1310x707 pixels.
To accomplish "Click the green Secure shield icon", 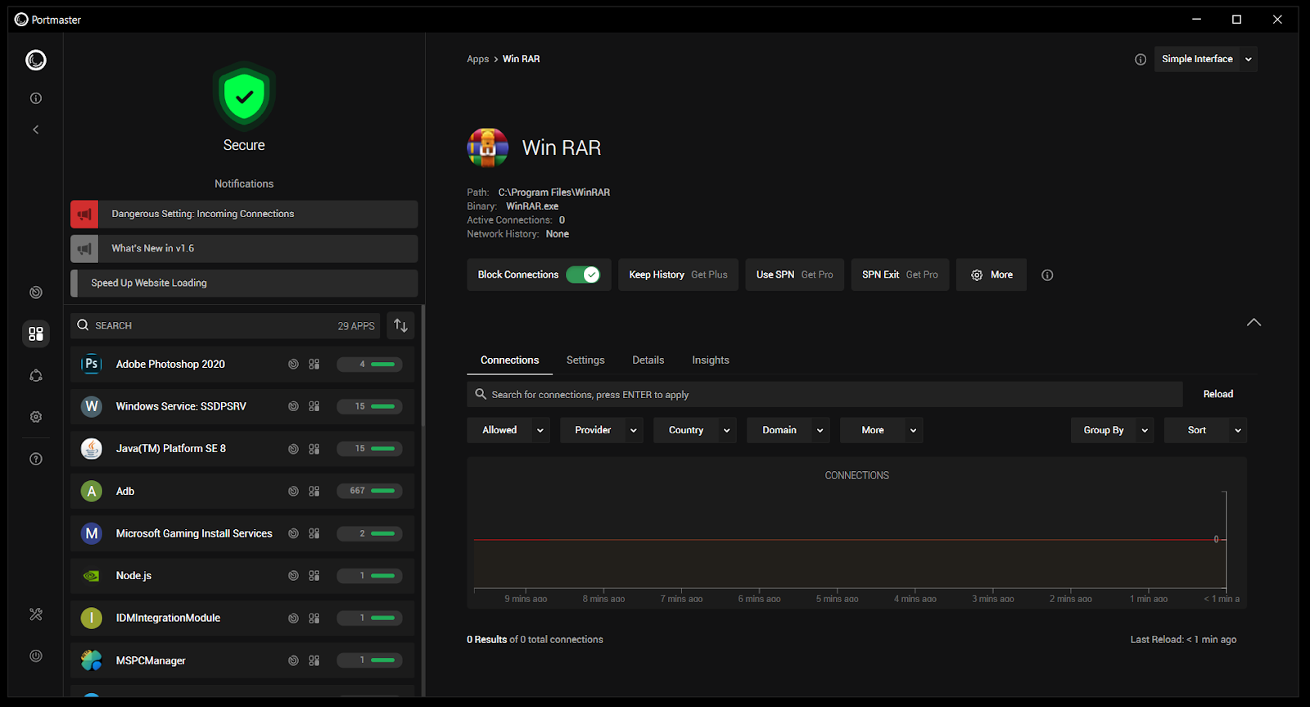I will 244,97.
